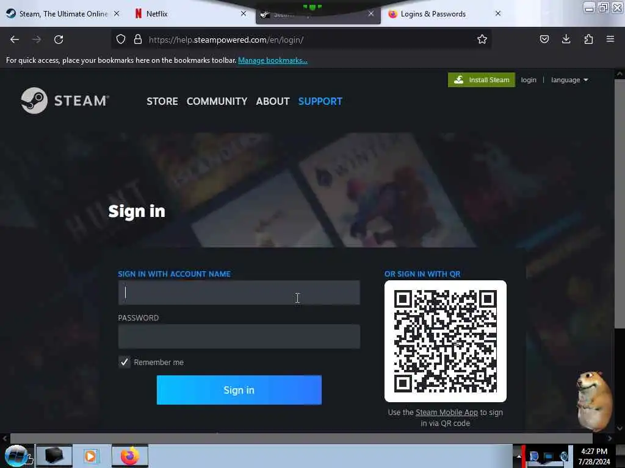Open the Firefox hamburger menu

610,39
